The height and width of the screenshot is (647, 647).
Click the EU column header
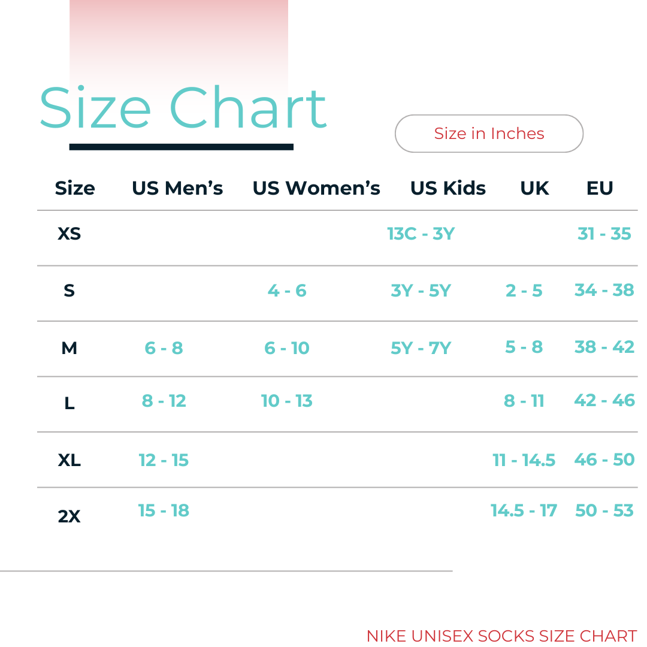tap(600, 188)
